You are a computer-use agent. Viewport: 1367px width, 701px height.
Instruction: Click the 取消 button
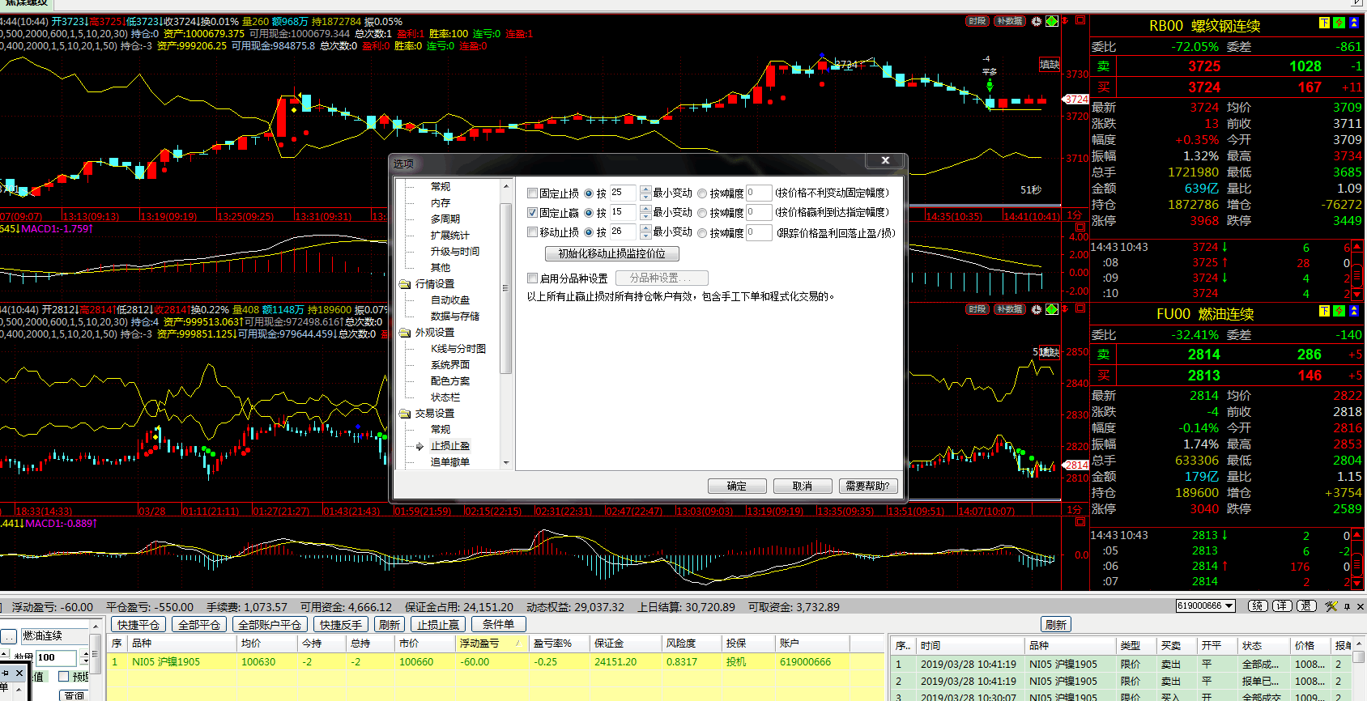[x=803, y=486]
